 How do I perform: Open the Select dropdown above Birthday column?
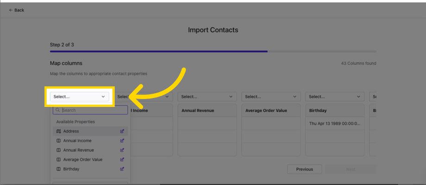(x=334, y=97)
